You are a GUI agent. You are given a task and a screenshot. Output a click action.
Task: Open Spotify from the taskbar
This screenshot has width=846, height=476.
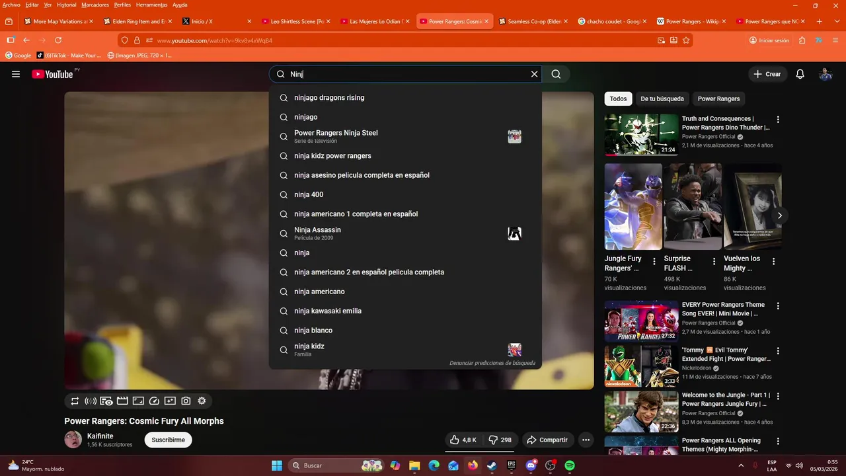570,465
